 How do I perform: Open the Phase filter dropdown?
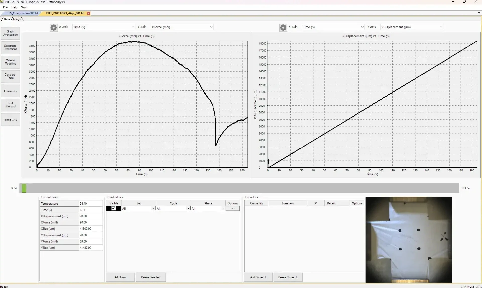pyautogui.click(x=223, y=209)
